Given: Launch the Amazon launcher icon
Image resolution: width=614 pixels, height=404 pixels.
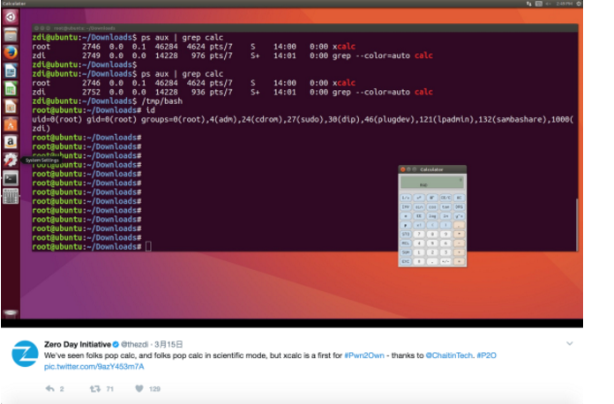Looking at the screenshot, I should (x=11, y=141).
